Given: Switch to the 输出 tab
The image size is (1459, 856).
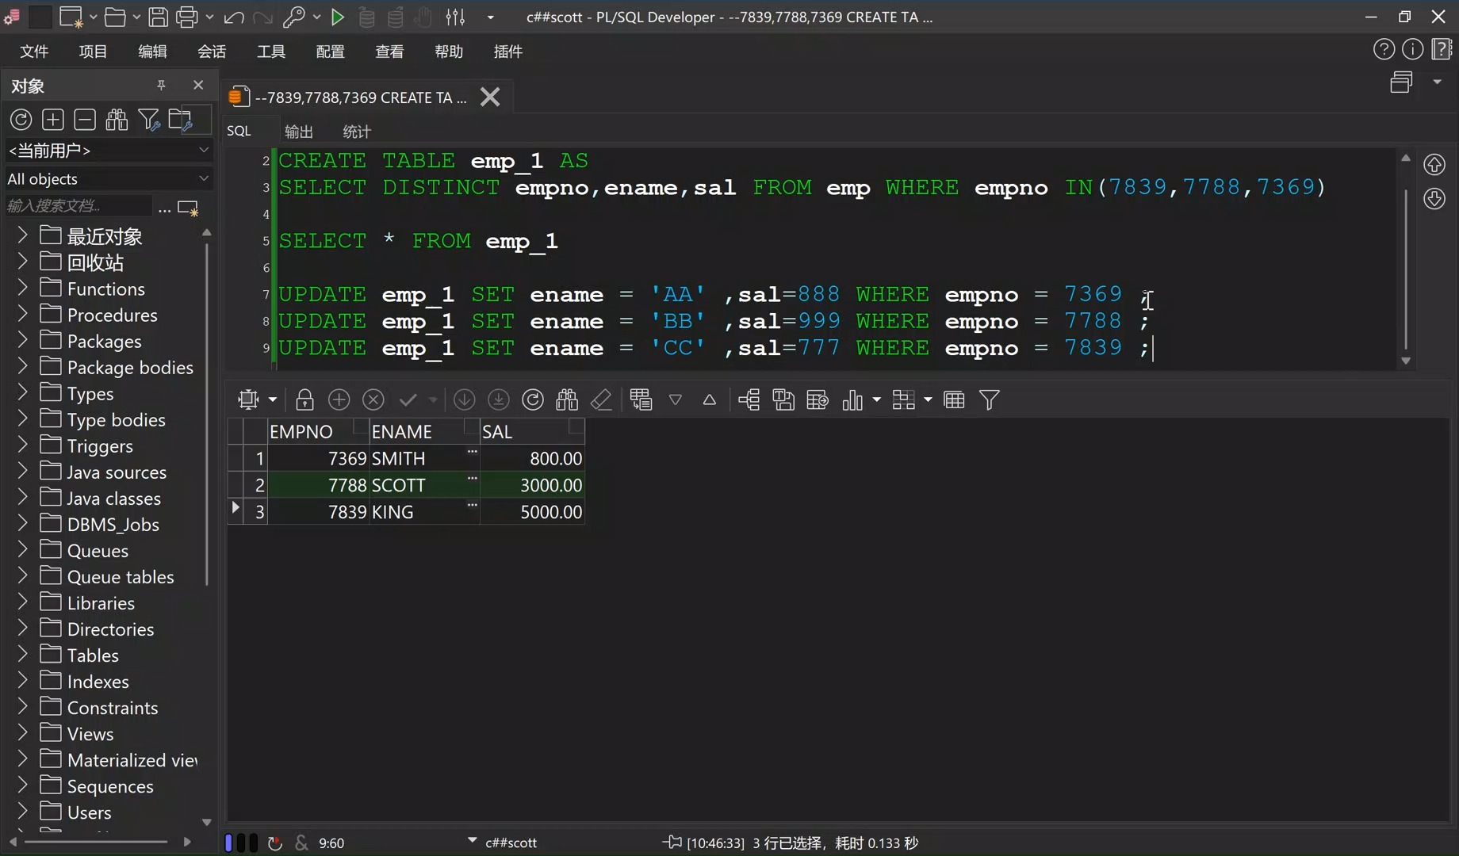Looking at the screenshot, I should pos(299,131).
